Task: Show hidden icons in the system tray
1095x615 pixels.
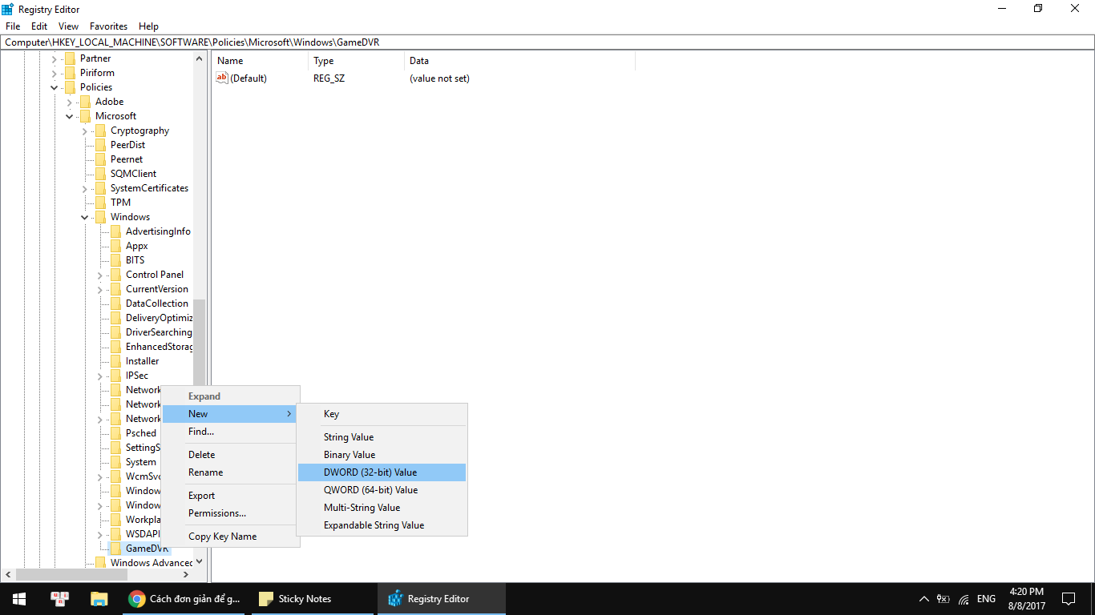Action: [923, 598]
